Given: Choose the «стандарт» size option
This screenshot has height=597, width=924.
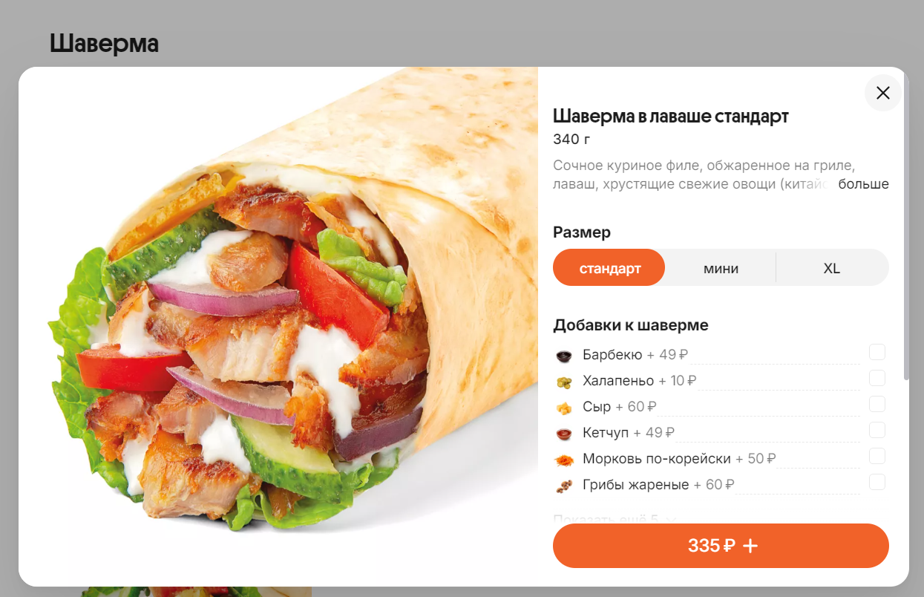Looking at the screenshot, I should tap(609, 268).
